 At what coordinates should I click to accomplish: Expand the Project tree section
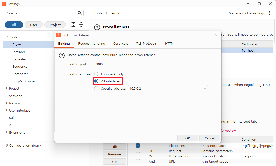7,88
